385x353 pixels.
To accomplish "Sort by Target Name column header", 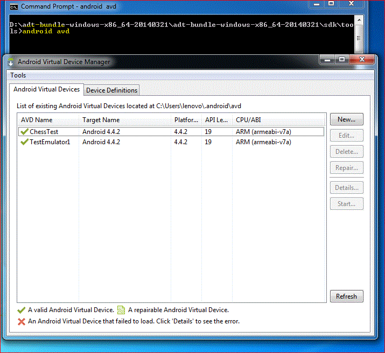I will pyautogui.click(x=125, y=120).
